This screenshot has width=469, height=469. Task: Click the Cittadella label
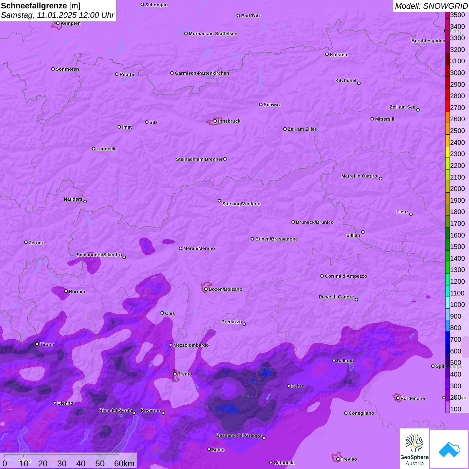click(284, 463)
